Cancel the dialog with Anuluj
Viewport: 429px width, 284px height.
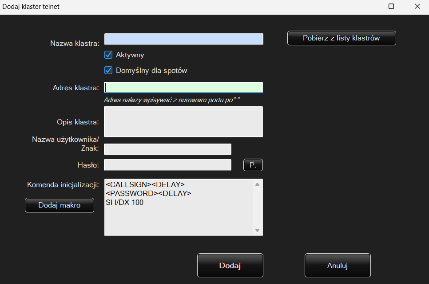click(338, 266)
